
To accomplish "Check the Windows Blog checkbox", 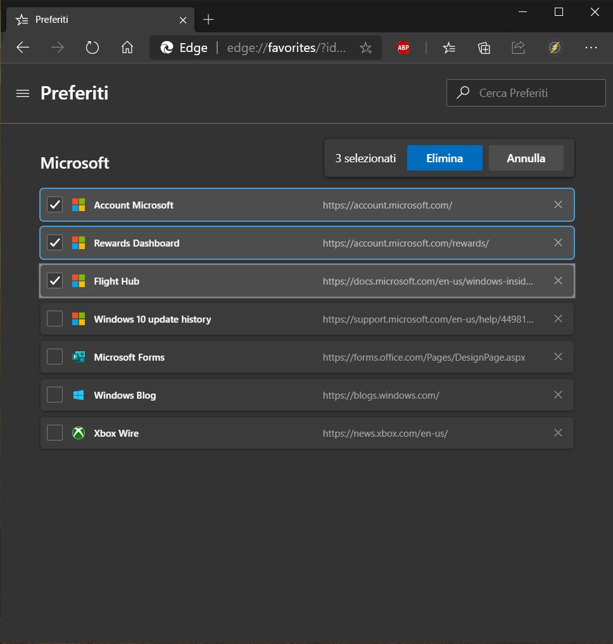I will click(54, 395).
